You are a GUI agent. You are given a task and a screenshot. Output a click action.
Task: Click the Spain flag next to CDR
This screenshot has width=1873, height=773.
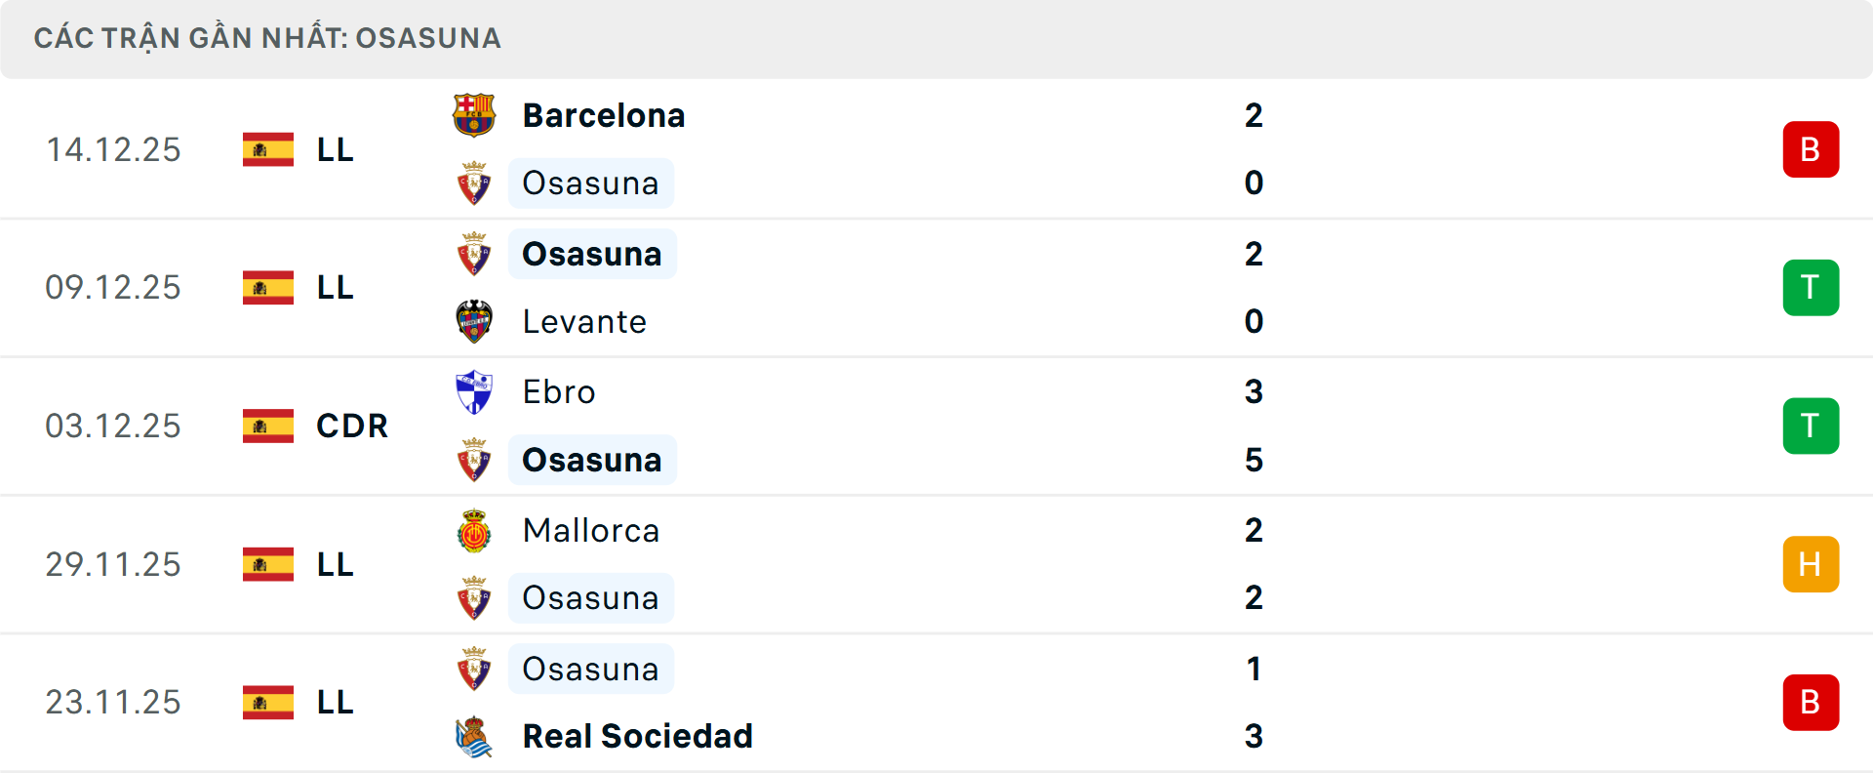tap(268, 426)
